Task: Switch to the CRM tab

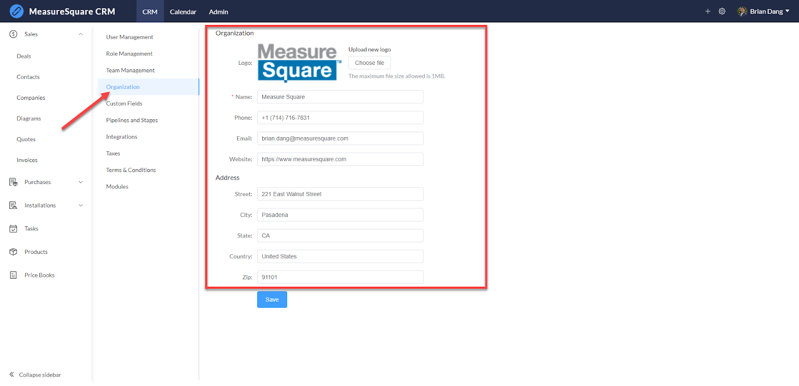Action: point(150,11)
